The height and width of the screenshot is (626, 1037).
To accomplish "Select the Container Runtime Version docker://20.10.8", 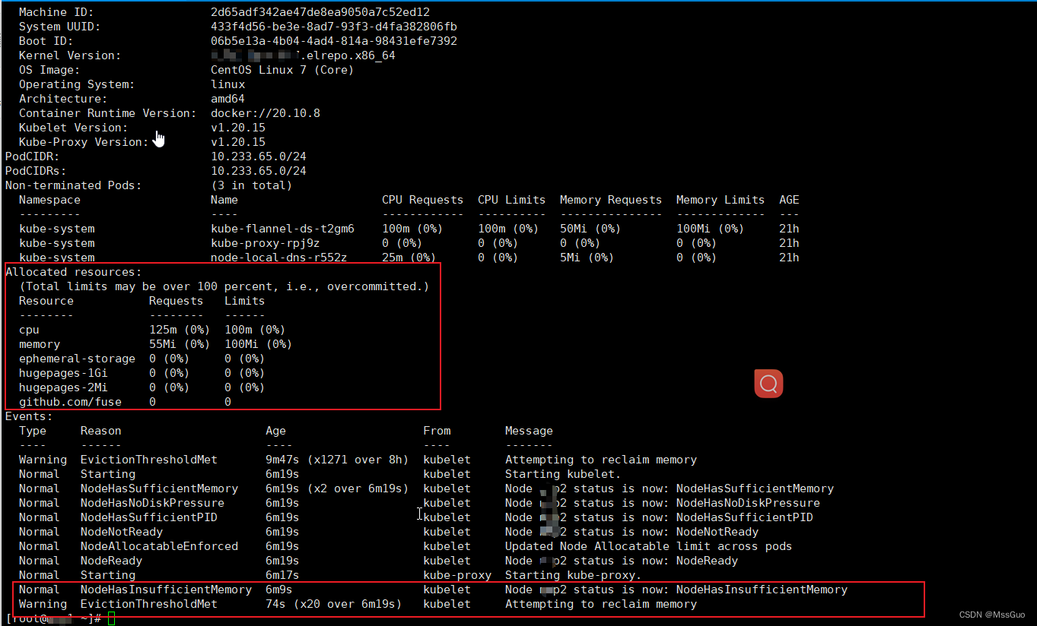I will coord(266,113).
